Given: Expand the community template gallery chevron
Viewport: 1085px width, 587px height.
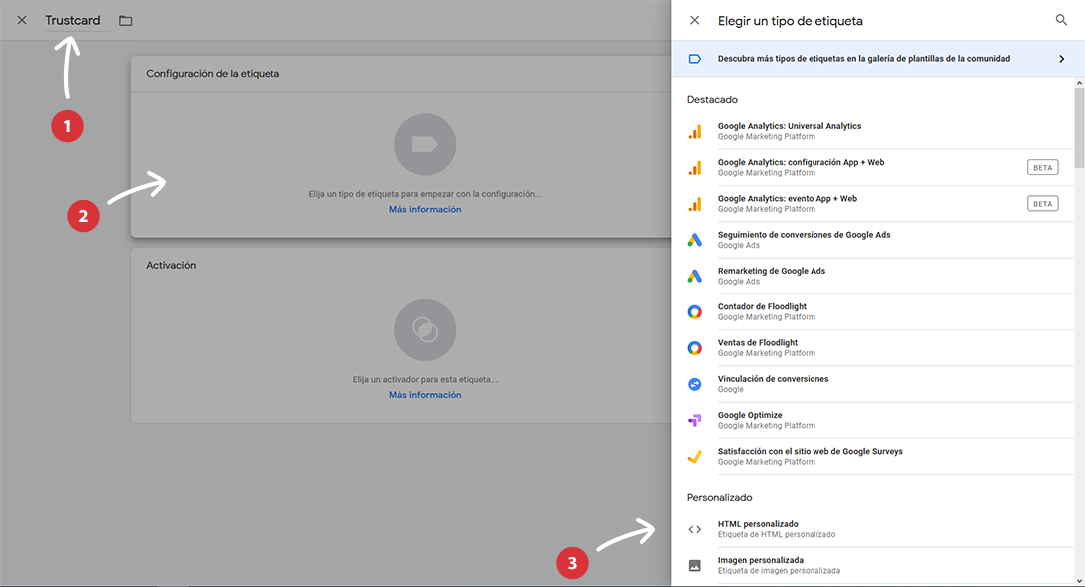Looking at the screenshot, I should point(1061,59).
